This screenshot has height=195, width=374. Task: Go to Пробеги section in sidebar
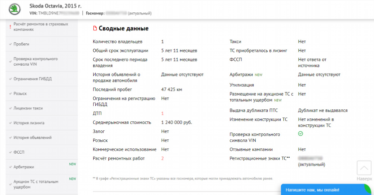(x=42, y=44)
